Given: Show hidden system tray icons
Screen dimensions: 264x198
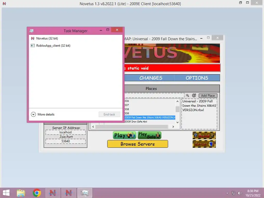Looking at the screenshot, I should [x=227, y=193].
